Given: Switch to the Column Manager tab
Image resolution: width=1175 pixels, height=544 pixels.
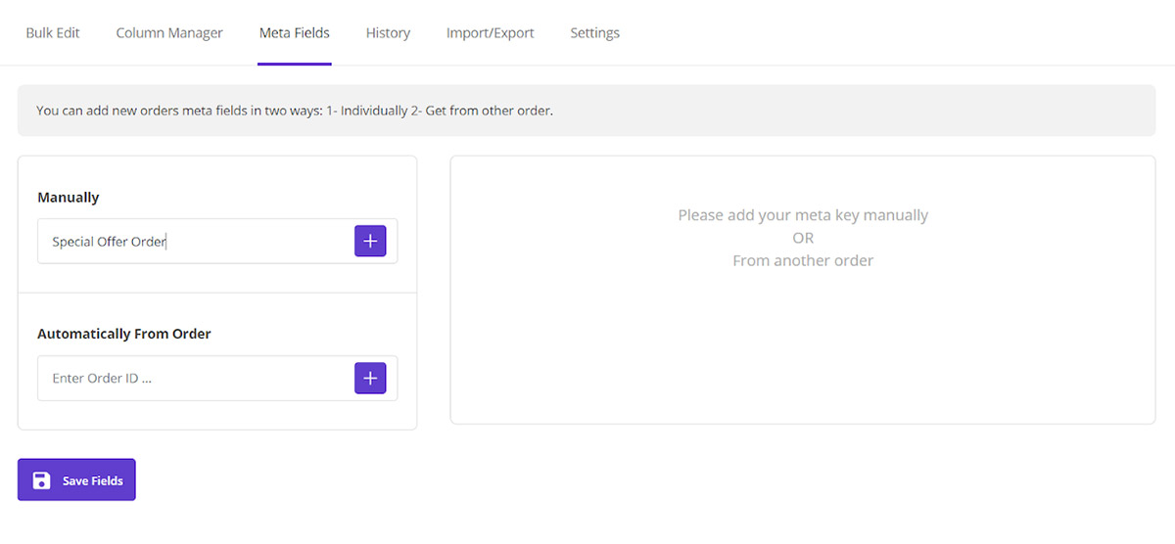Looking at the screenshot, I should coord(169,33).
